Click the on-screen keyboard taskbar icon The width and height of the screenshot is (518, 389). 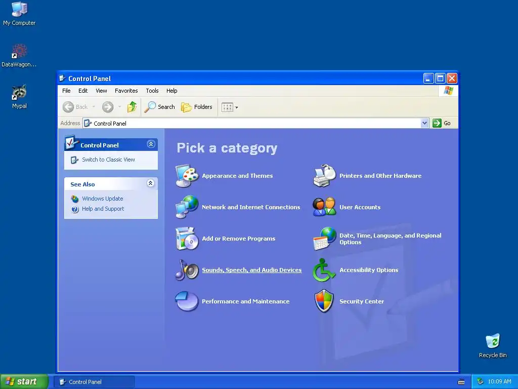pos(461,382)
